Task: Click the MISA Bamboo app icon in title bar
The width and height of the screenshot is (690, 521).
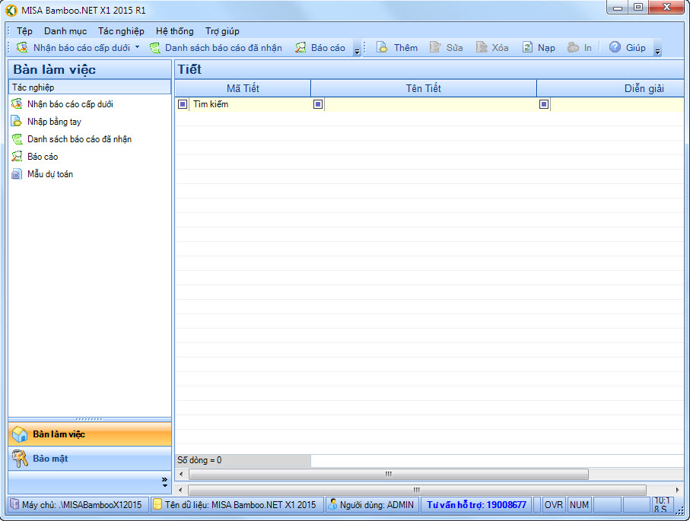Action: pyautogui.click(x=11, y=10)
